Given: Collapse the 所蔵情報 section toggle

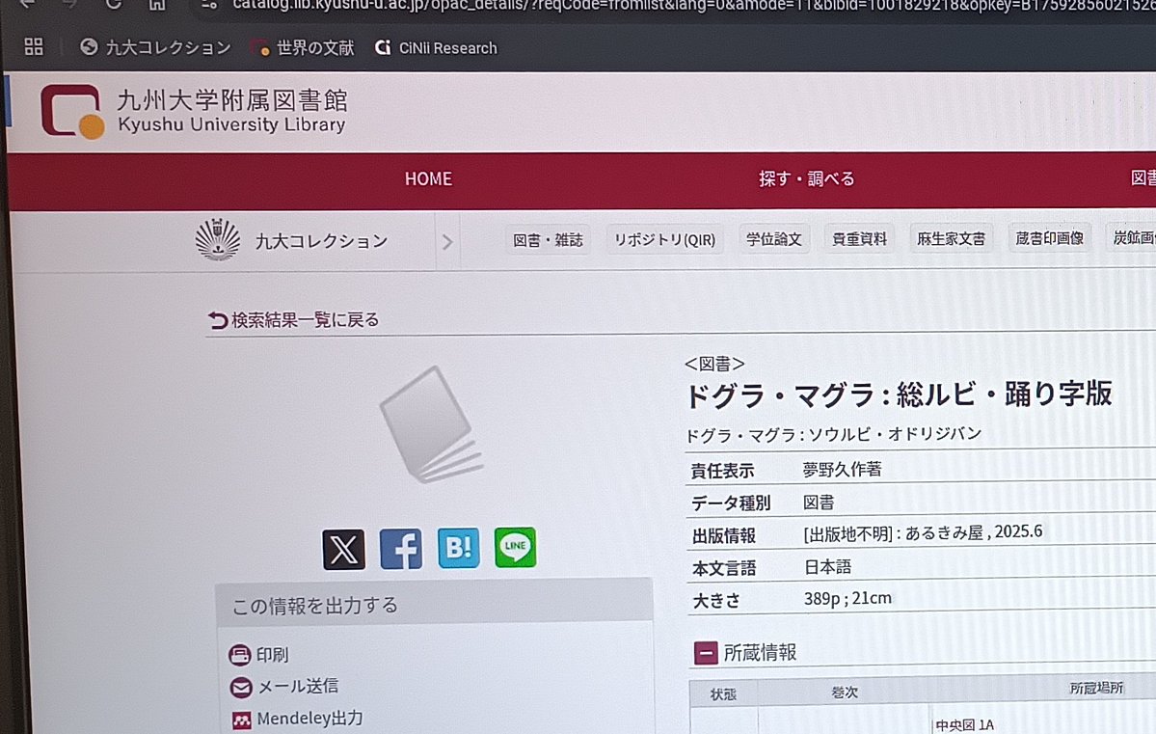Looking at the screenshot, I should point(706,653).
